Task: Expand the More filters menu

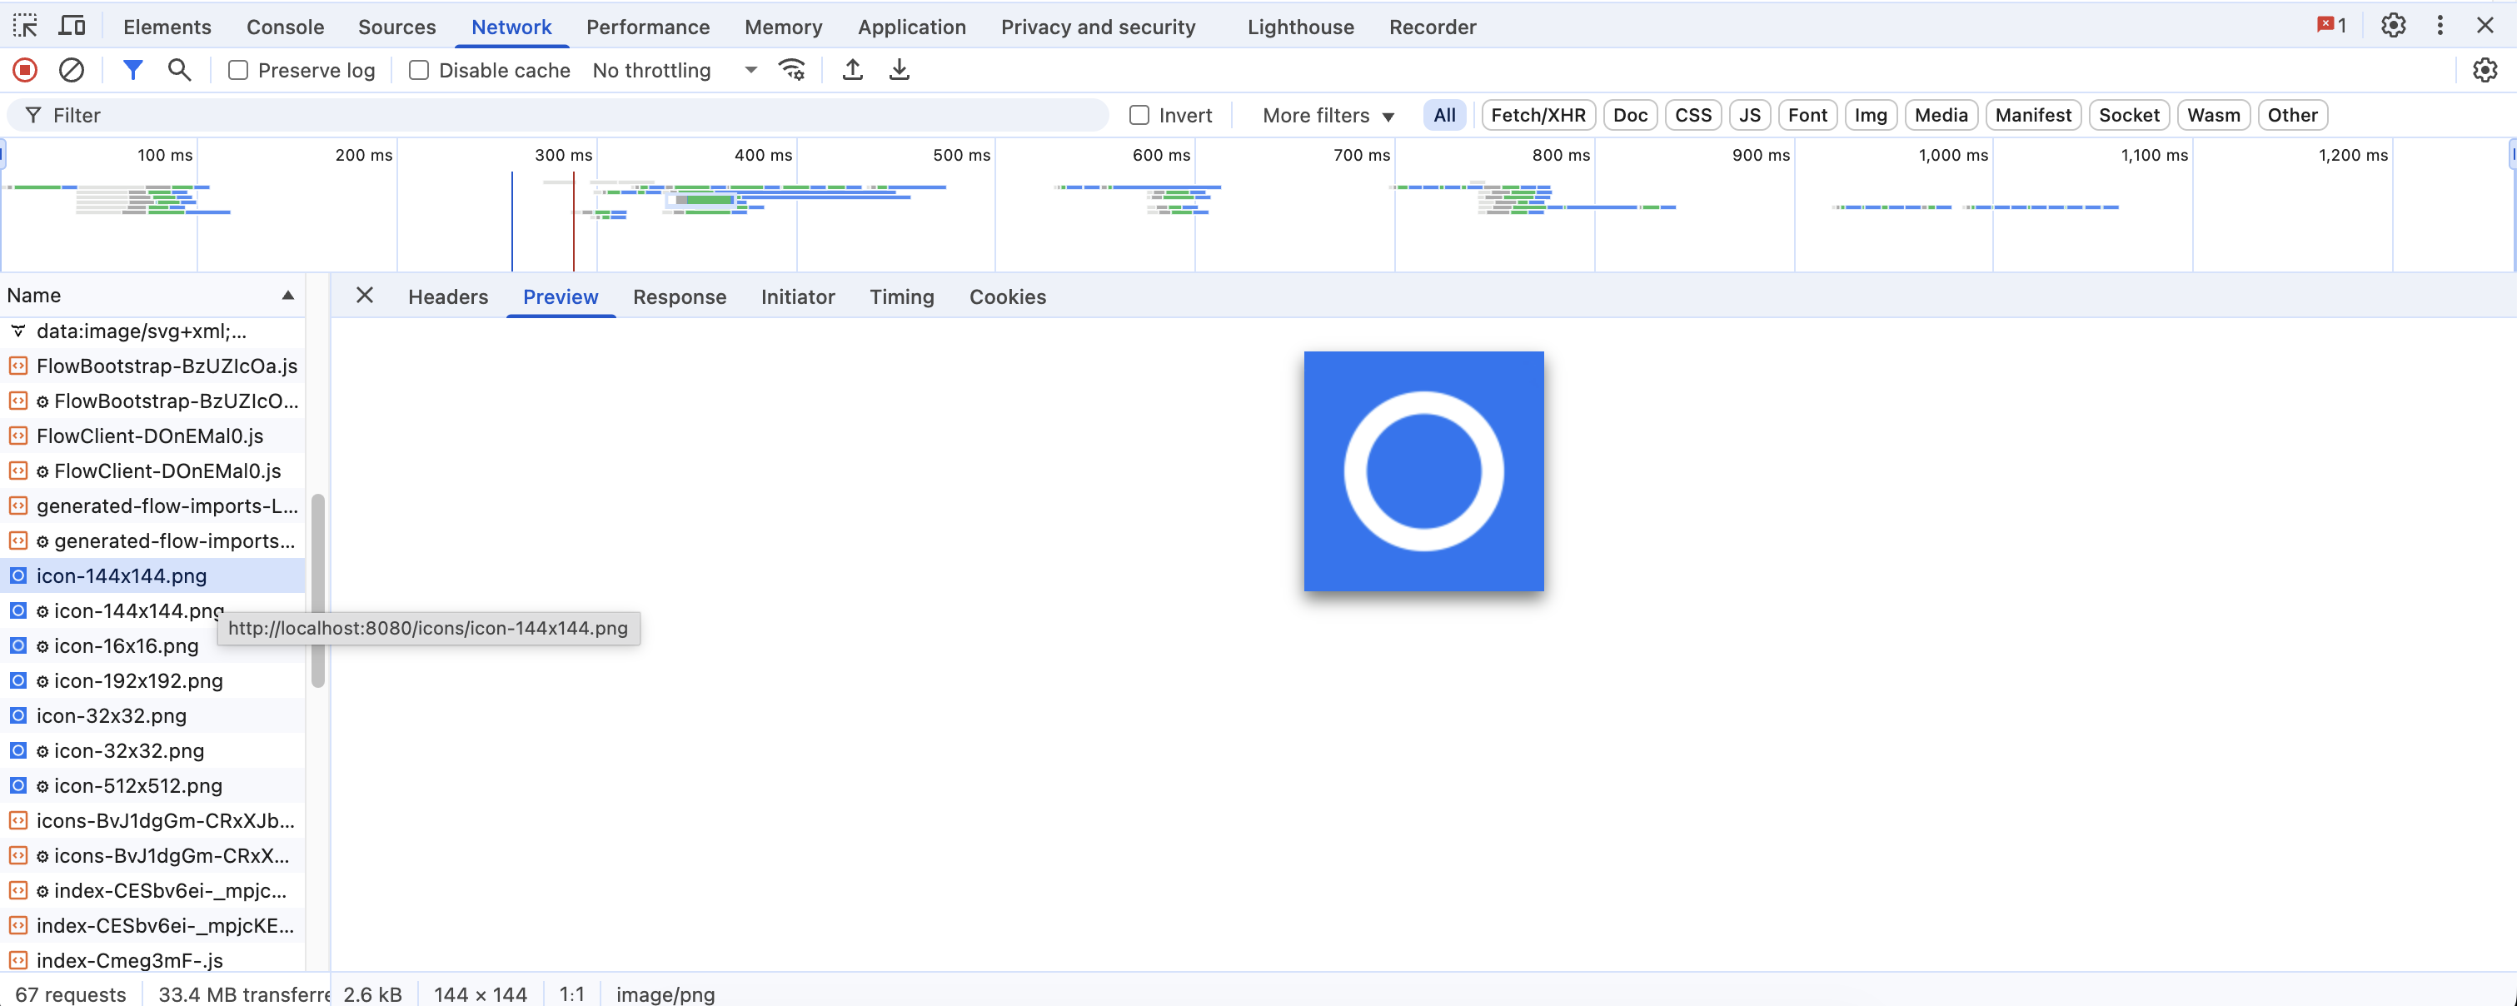Action: click(x=1327, y=115)
